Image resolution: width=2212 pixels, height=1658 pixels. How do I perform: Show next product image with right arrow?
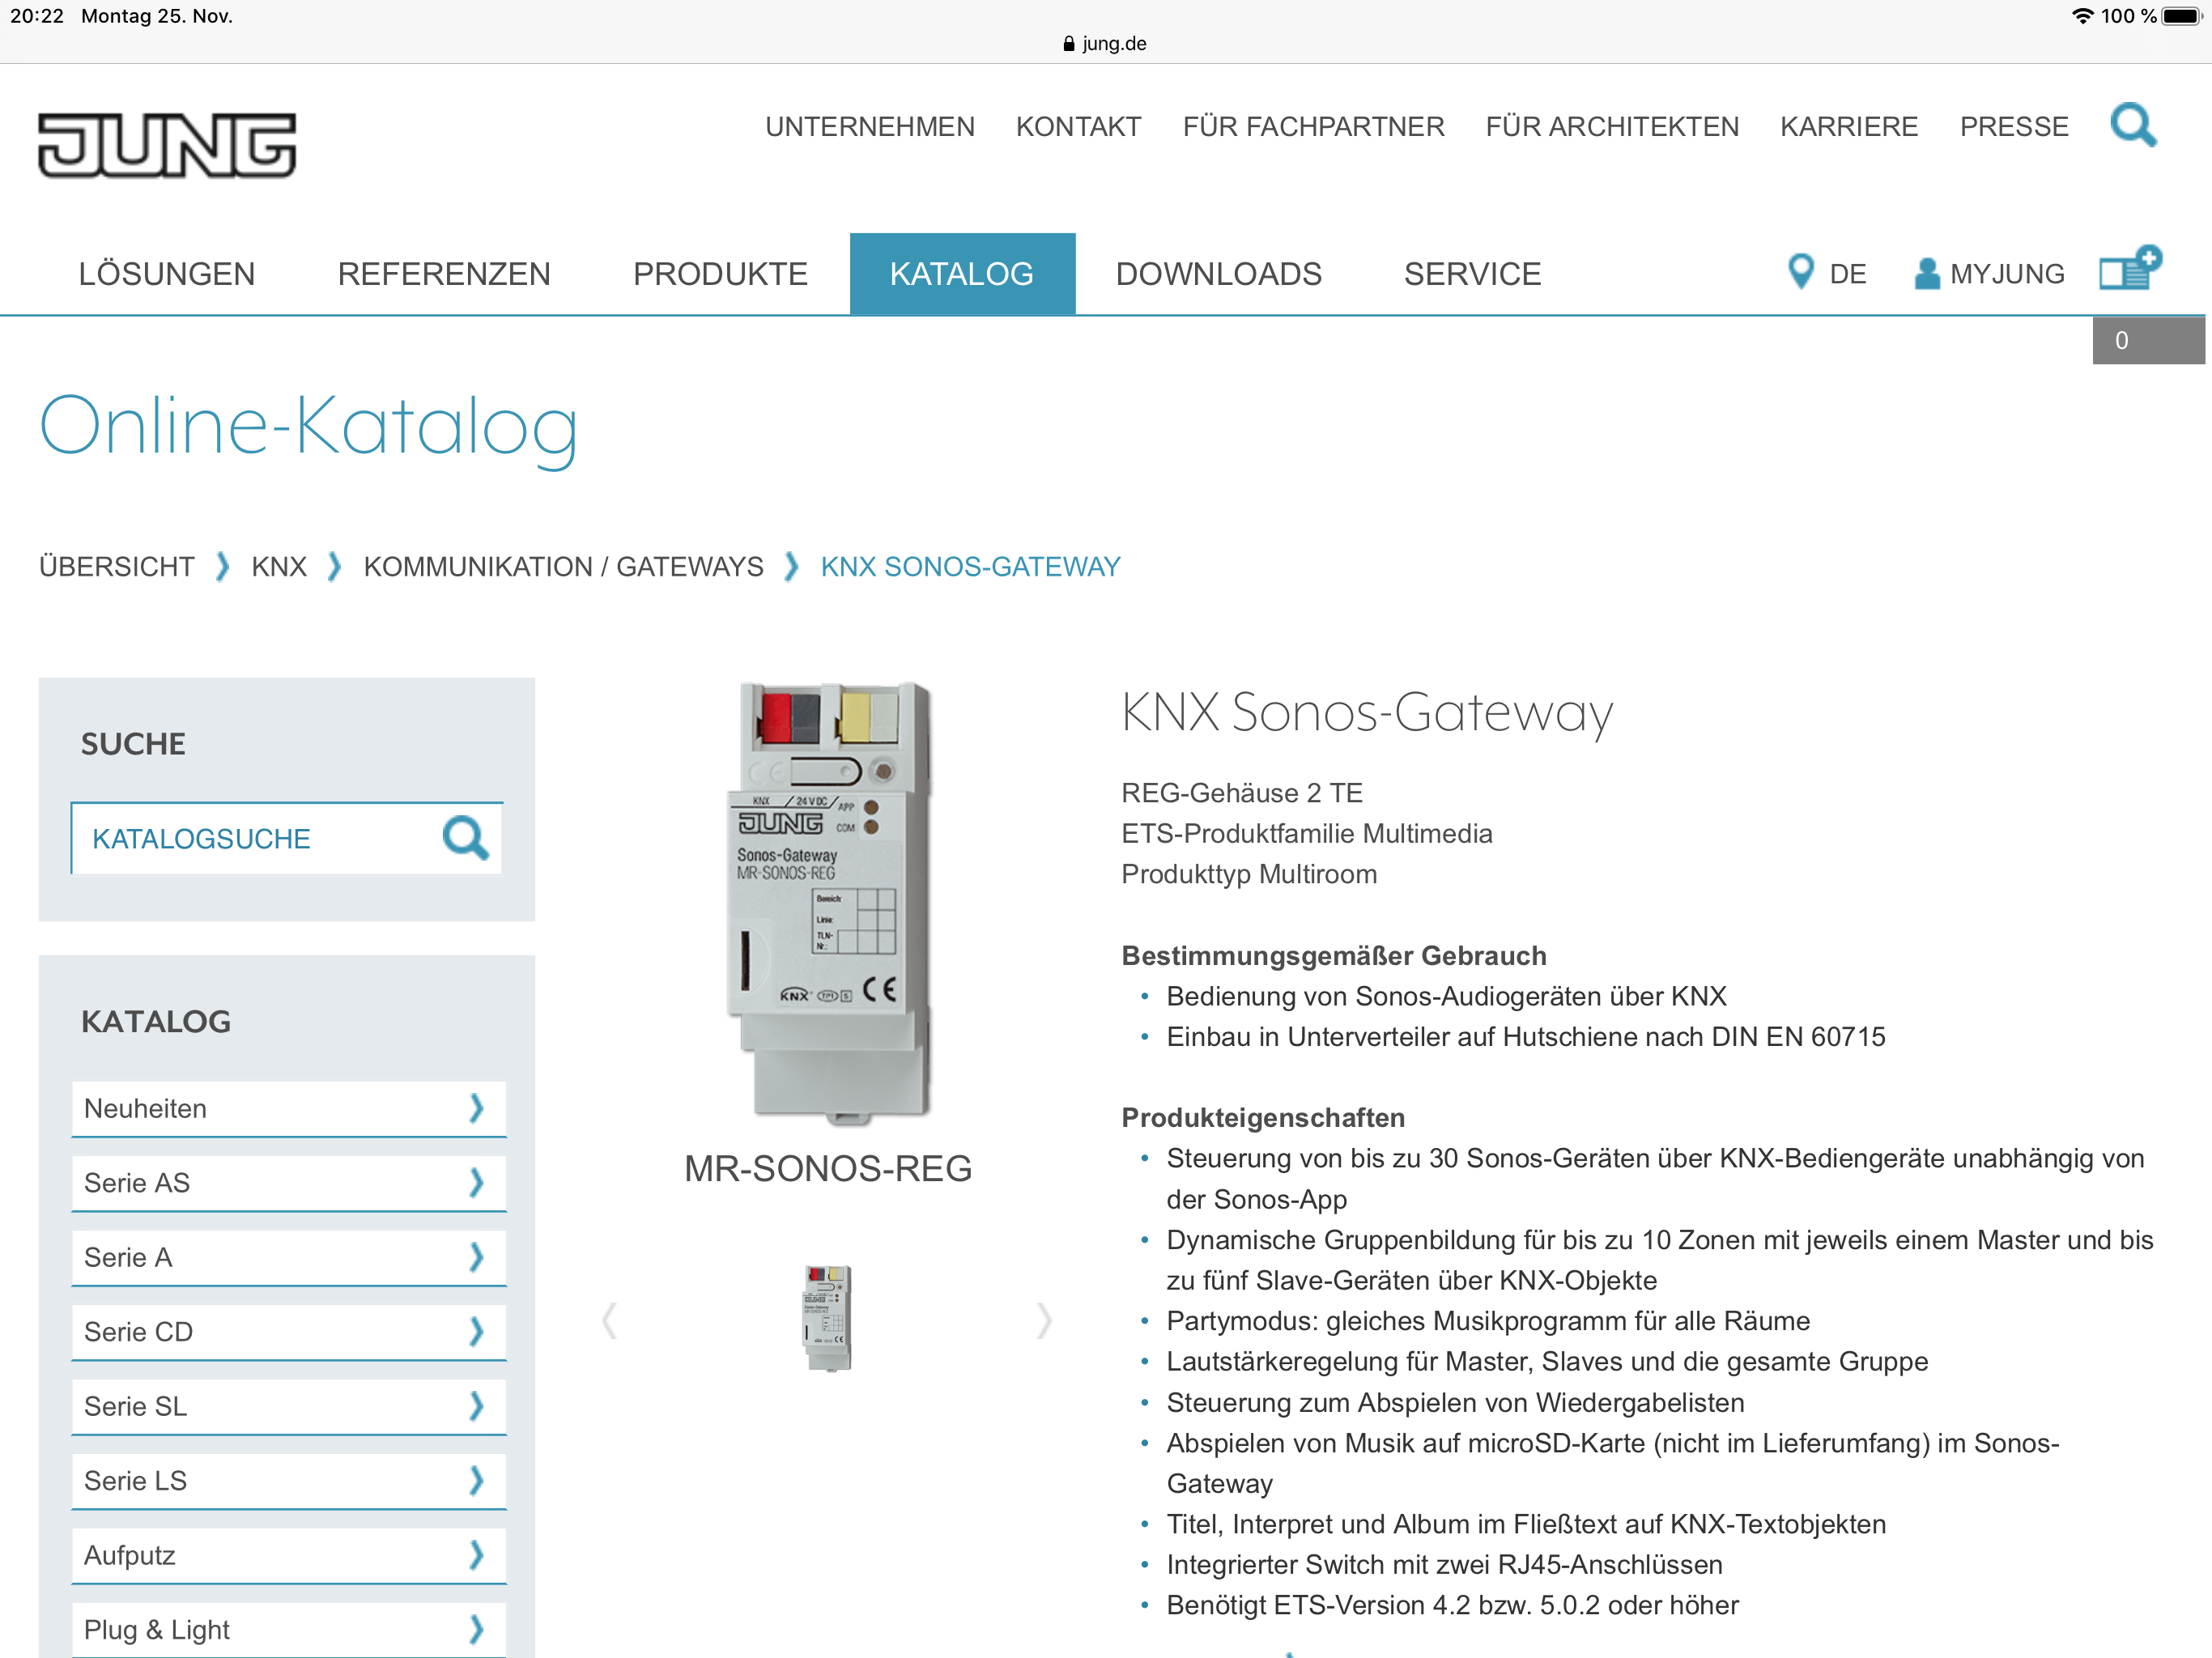[1044, 1320]
